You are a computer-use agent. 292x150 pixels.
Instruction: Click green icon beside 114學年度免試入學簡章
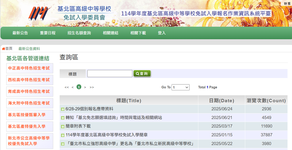click(x=62, y=135)
